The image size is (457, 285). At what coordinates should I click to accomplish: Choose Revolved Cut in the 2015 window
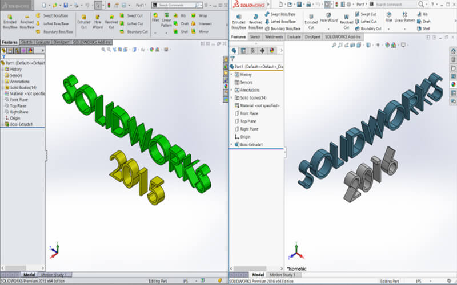click(x=111, y=22)
